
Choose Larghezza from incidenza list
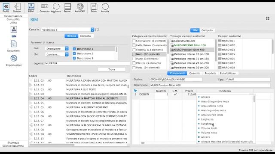207,119
